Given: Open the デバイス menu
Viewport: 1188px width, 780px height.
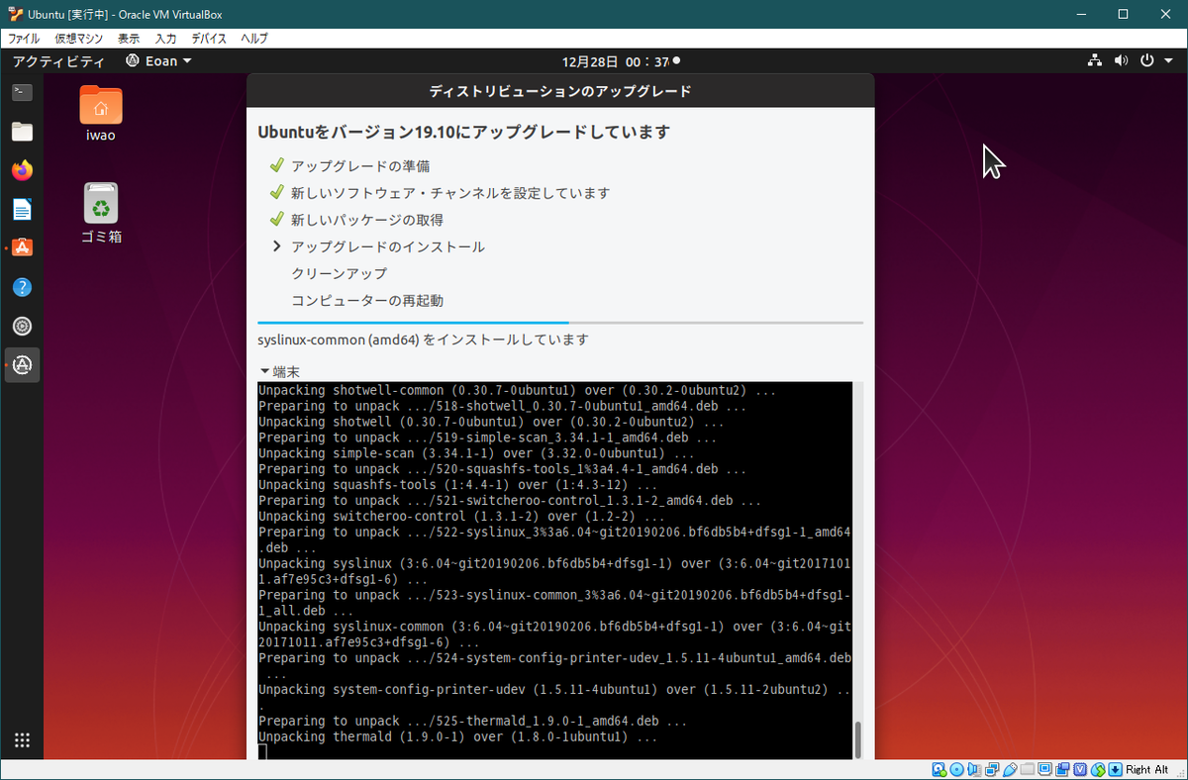Looking at the screenshot, I should [x=209, y=39].
